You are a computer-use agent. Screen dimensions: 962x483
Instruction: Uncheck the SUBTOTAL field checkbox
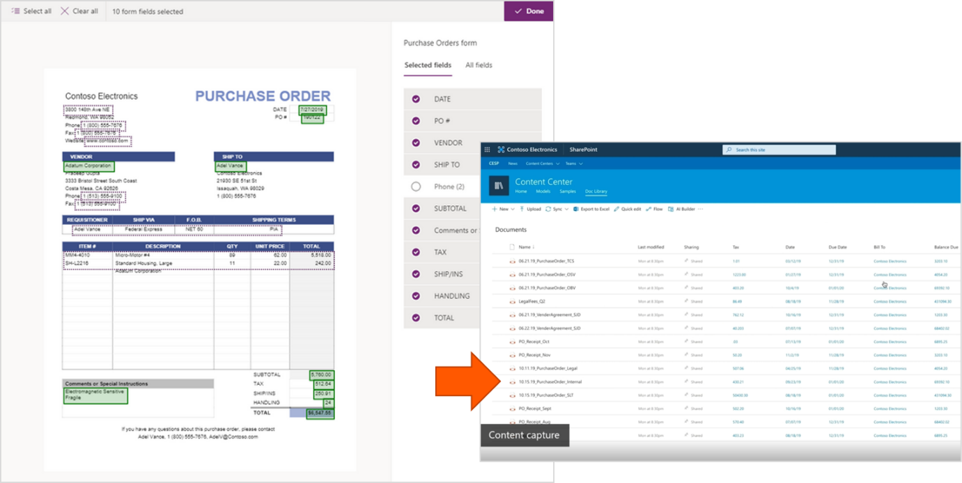click(x=416, y=208)
